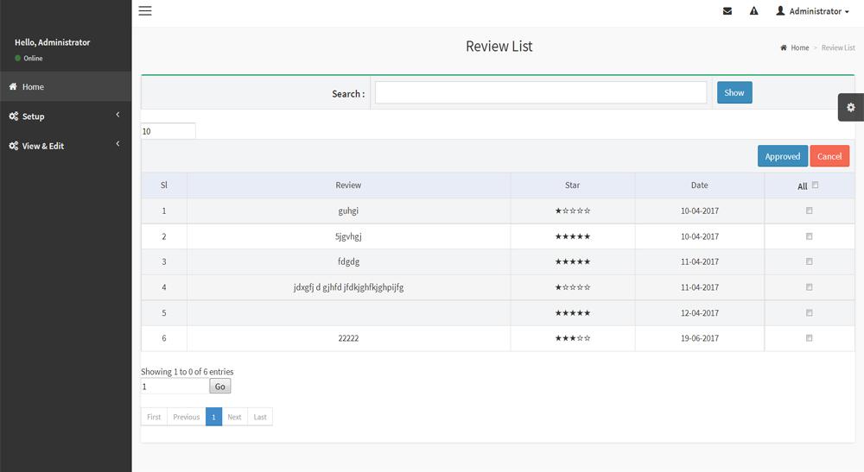This screenshot has height=472, width=864.
Task: Expand the View & Edit submenu arrow
Action: [118, 145]
